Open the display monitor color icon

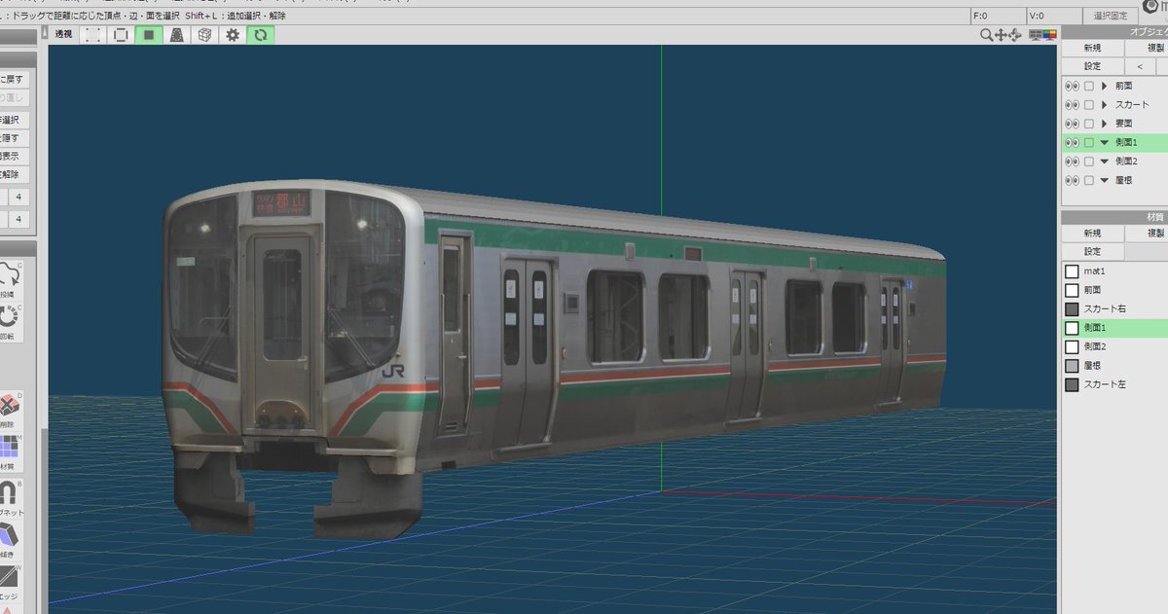point(1049,35)
